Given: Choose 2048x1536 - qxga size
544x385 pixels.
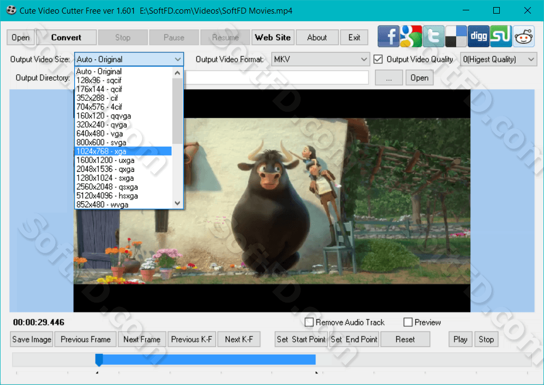Looking at the screenshot, I should [123, 169].
